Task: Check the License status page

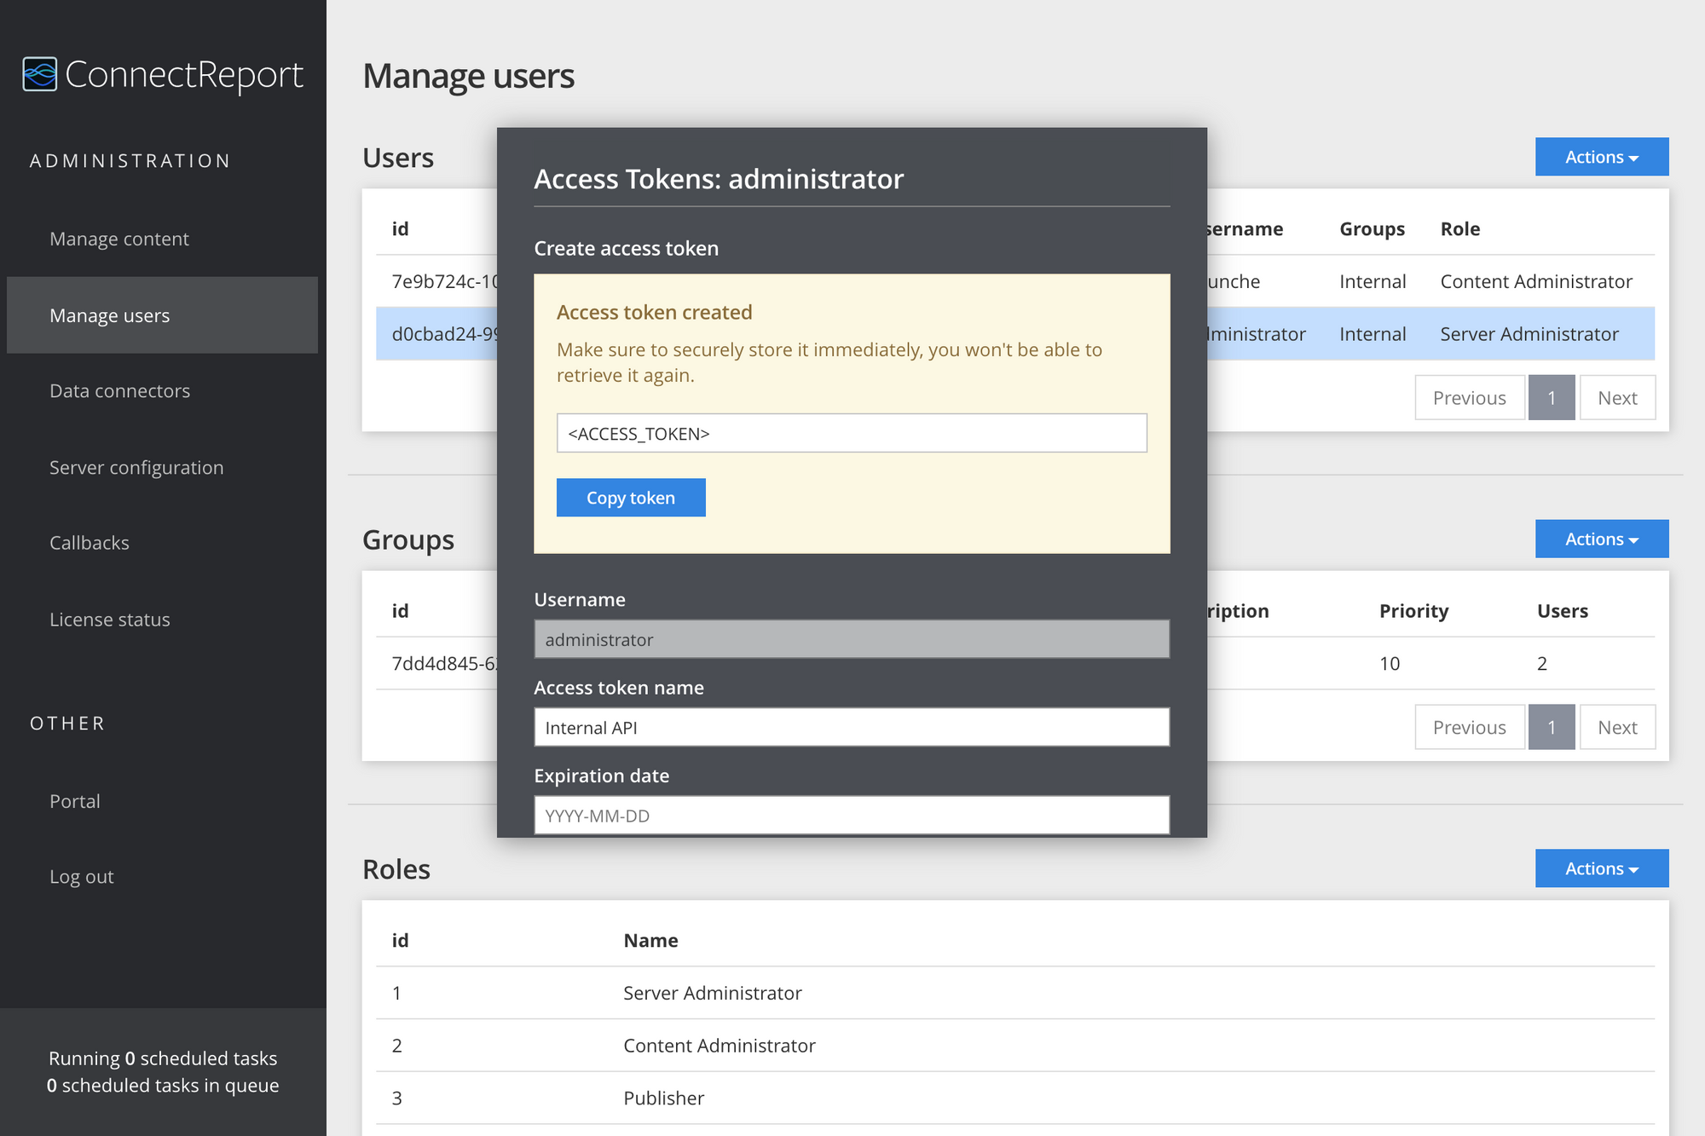Action: point(109,619)
